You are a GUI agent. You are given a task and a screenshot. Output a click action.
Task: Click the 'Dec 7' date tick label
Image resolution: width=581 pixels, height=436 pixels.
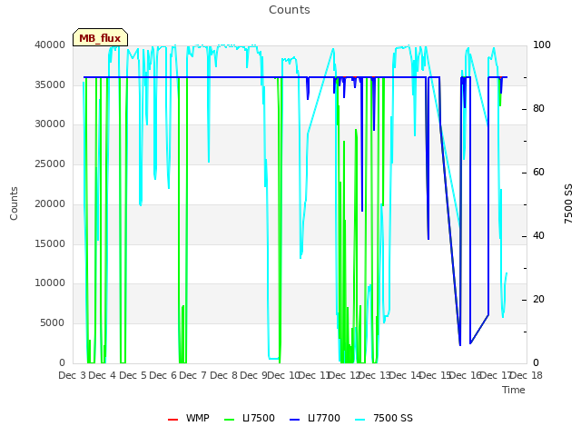pos(192,375)
